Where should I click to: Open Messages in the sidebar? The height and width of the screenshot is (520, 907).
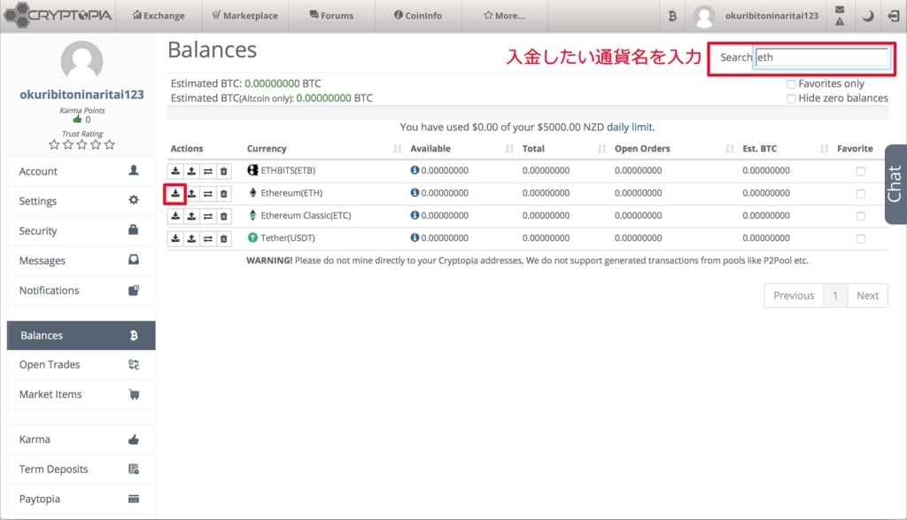tap(81, 260)
